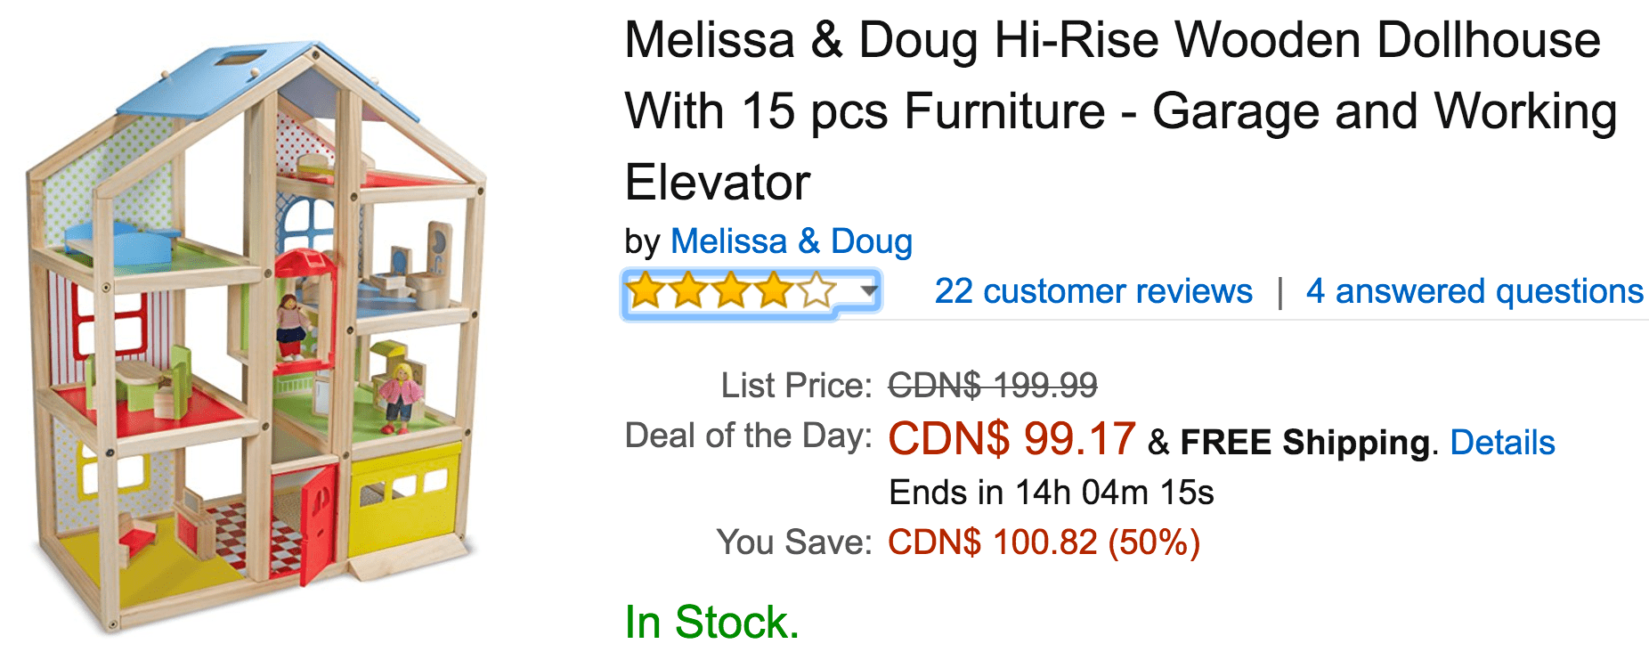Click the In Stock status text
Viewport: 1649px width, 652px height.
[712, 622]
